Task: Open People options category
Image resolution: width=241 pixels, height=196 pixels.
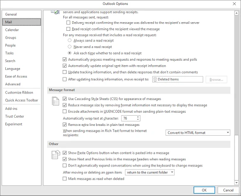Action: pos(22,45)
